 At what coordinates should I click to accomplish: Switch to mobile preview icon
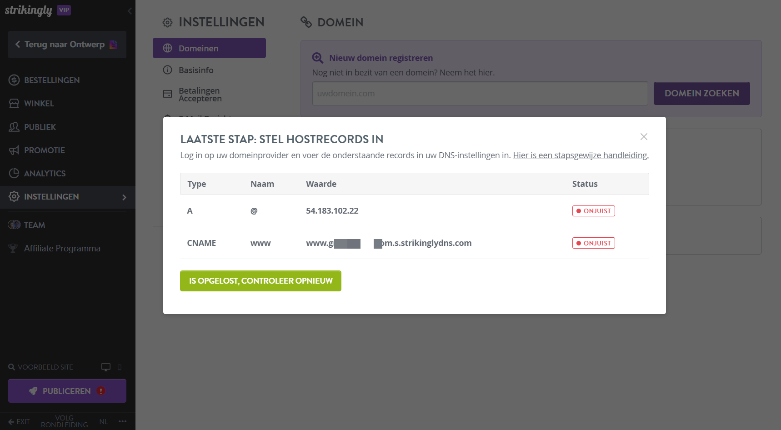tap(120, 367)
